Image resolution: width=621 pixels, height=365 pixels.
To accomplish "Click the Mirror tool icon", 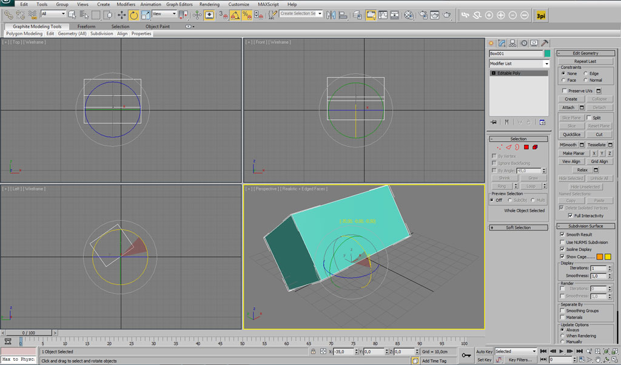I will click(331, 15).
